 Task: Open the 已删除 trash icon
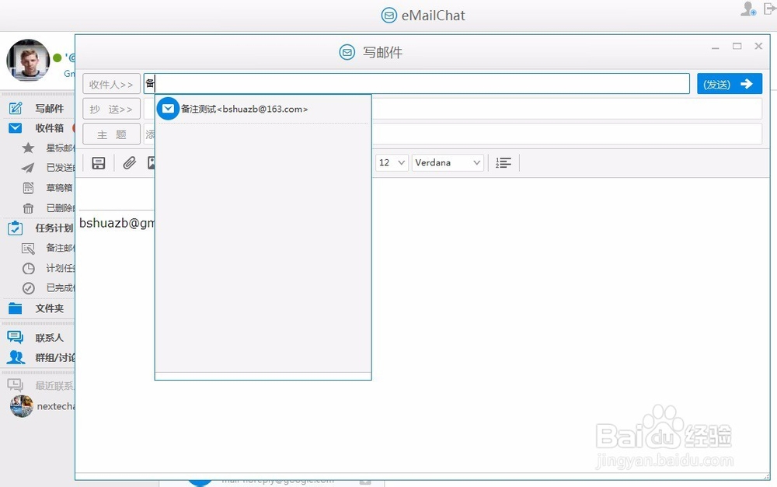click(28, 208)
